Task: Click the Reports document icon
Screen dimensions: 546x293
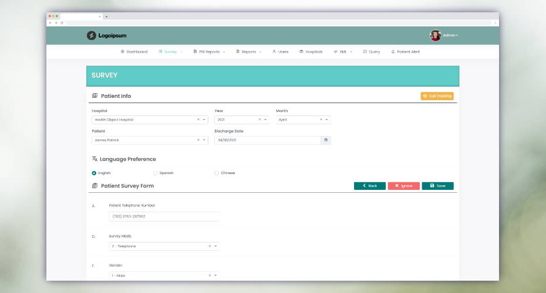Action: pyautogui.click(x=238, y=52)
